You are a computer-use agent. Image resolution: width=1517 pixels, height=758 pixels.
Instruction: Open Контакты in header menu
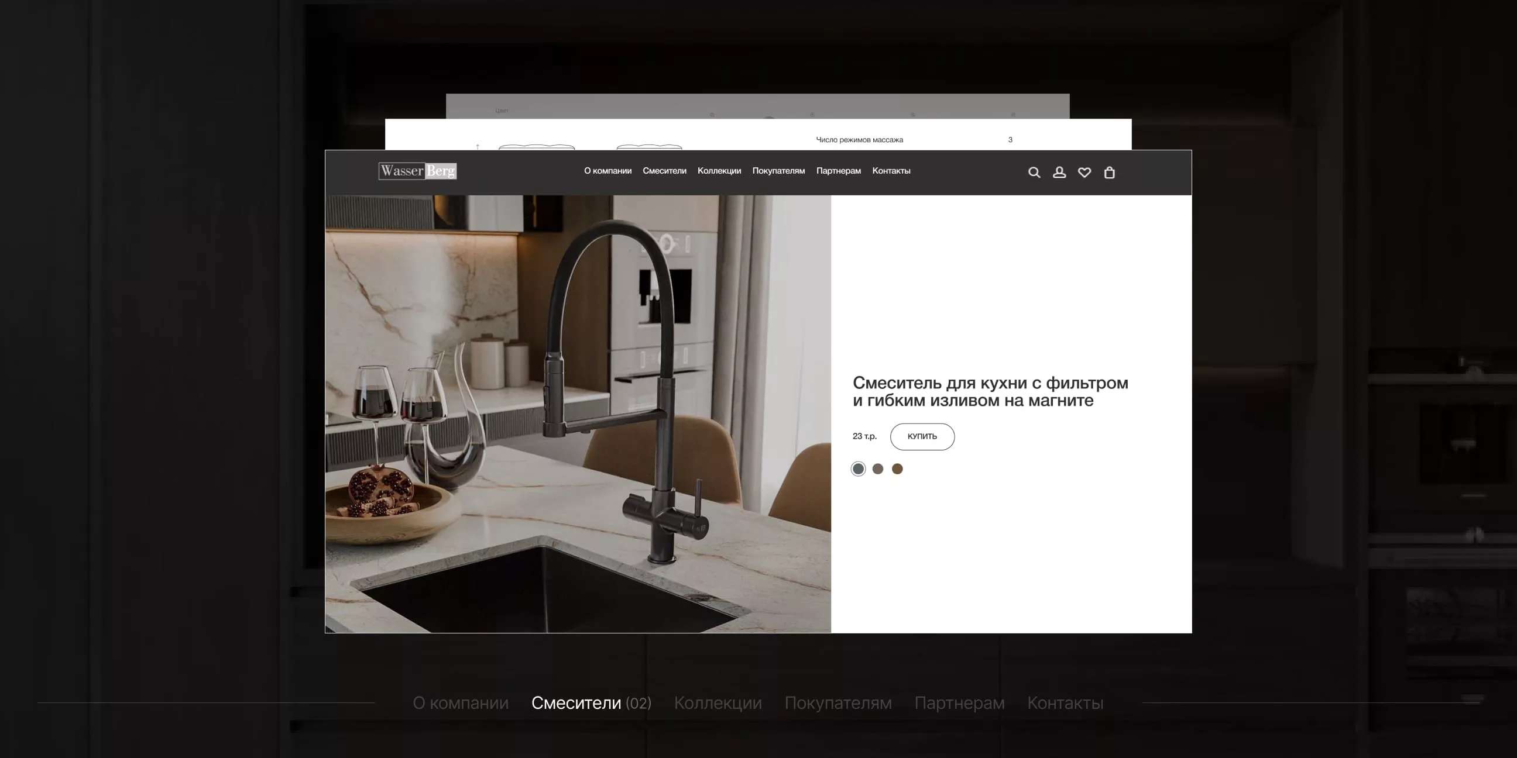pos(891,171)
